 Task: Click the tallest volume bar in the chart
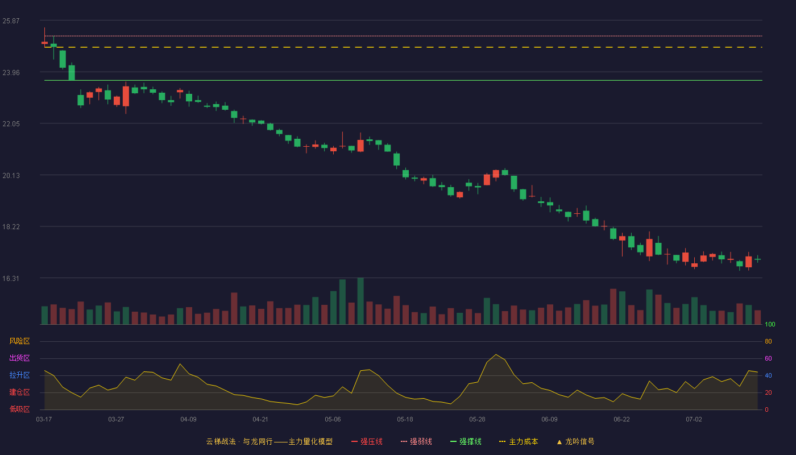pos(360,301)
